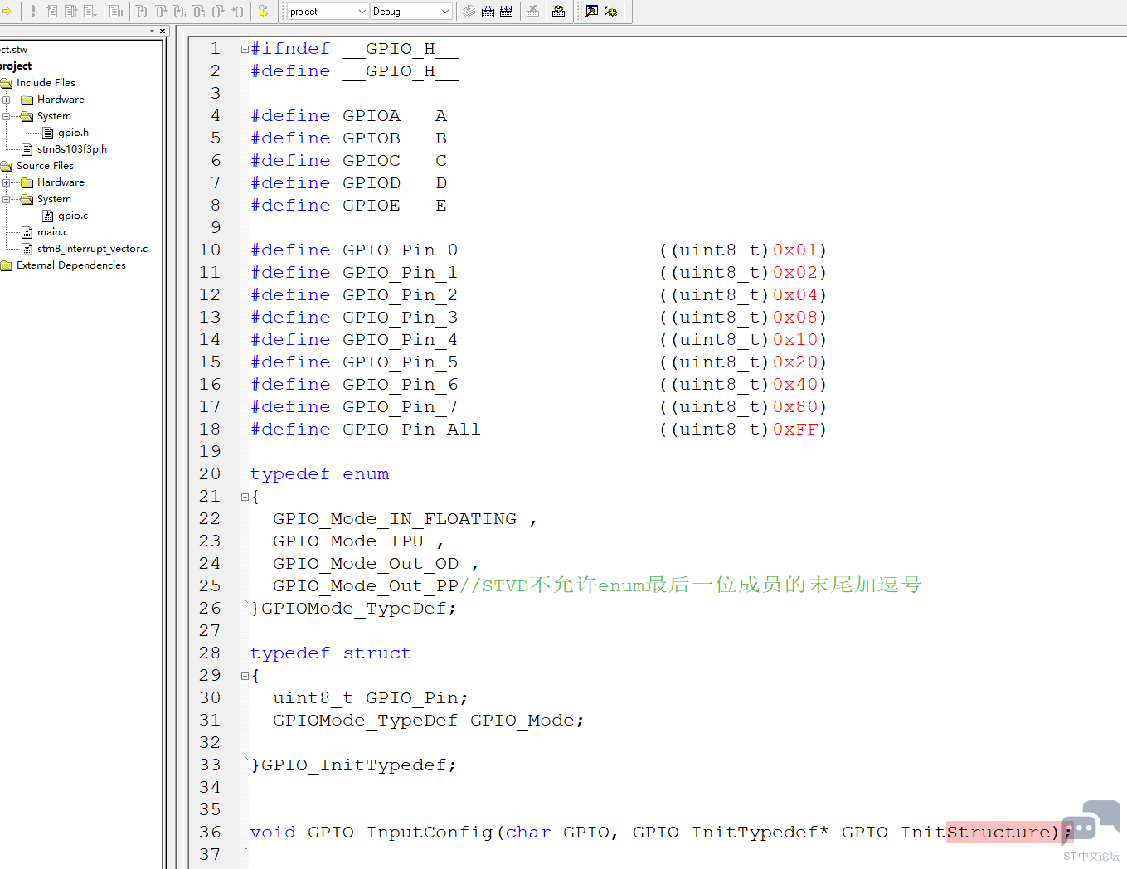
Task: Open gpio.h in the tree
Action: pos(73,133)
